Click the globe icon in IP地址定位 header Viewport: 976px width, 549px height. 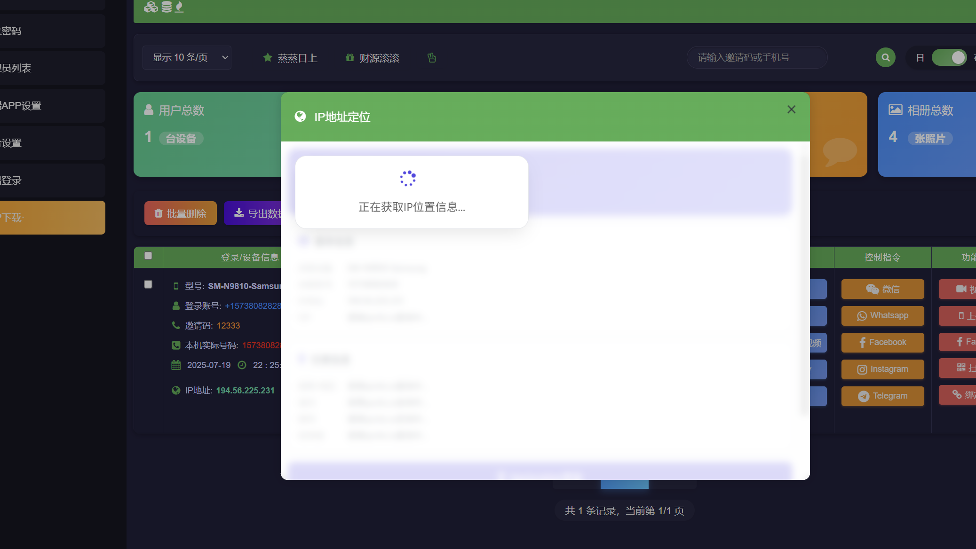(300, 117)
